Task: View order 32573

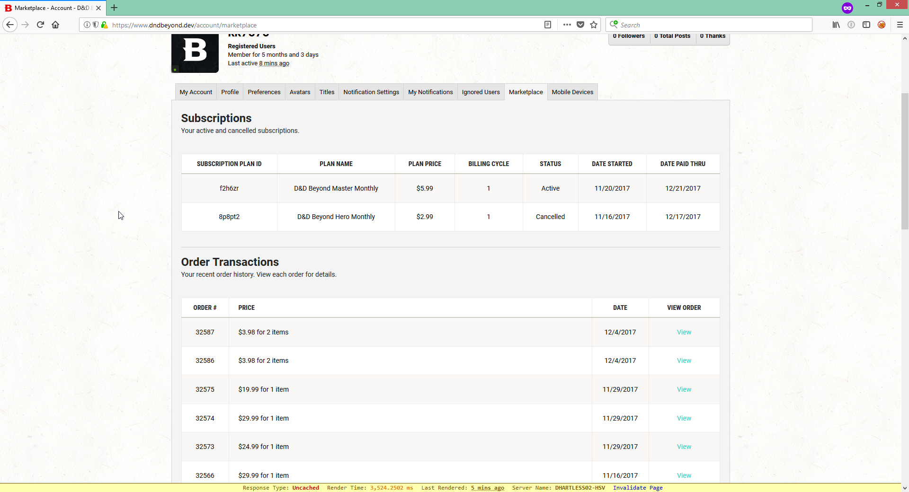Action: [x=684, y=447]
